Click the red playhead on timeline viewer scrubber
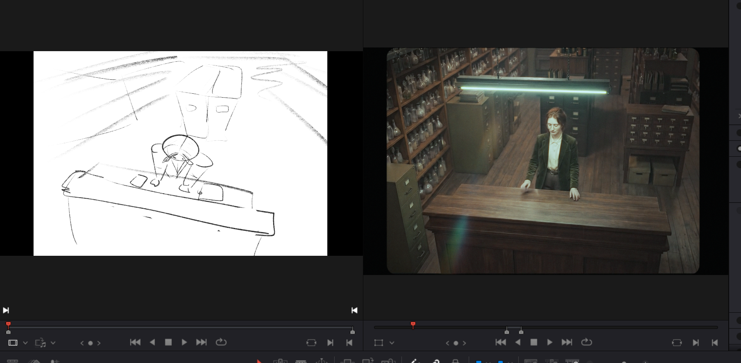The height and width of the screenshot is (363, 741). tap(413, 325)
